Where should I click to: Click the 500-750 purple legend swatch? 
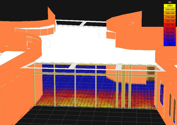pos(170,36)
